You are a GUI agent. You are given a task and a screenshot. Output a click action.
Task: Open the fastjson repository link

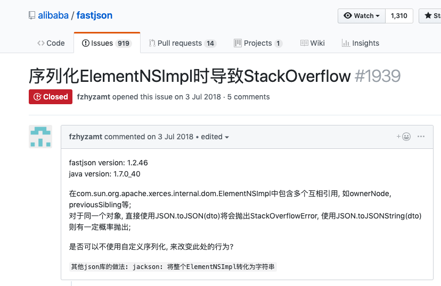[94, 15]
